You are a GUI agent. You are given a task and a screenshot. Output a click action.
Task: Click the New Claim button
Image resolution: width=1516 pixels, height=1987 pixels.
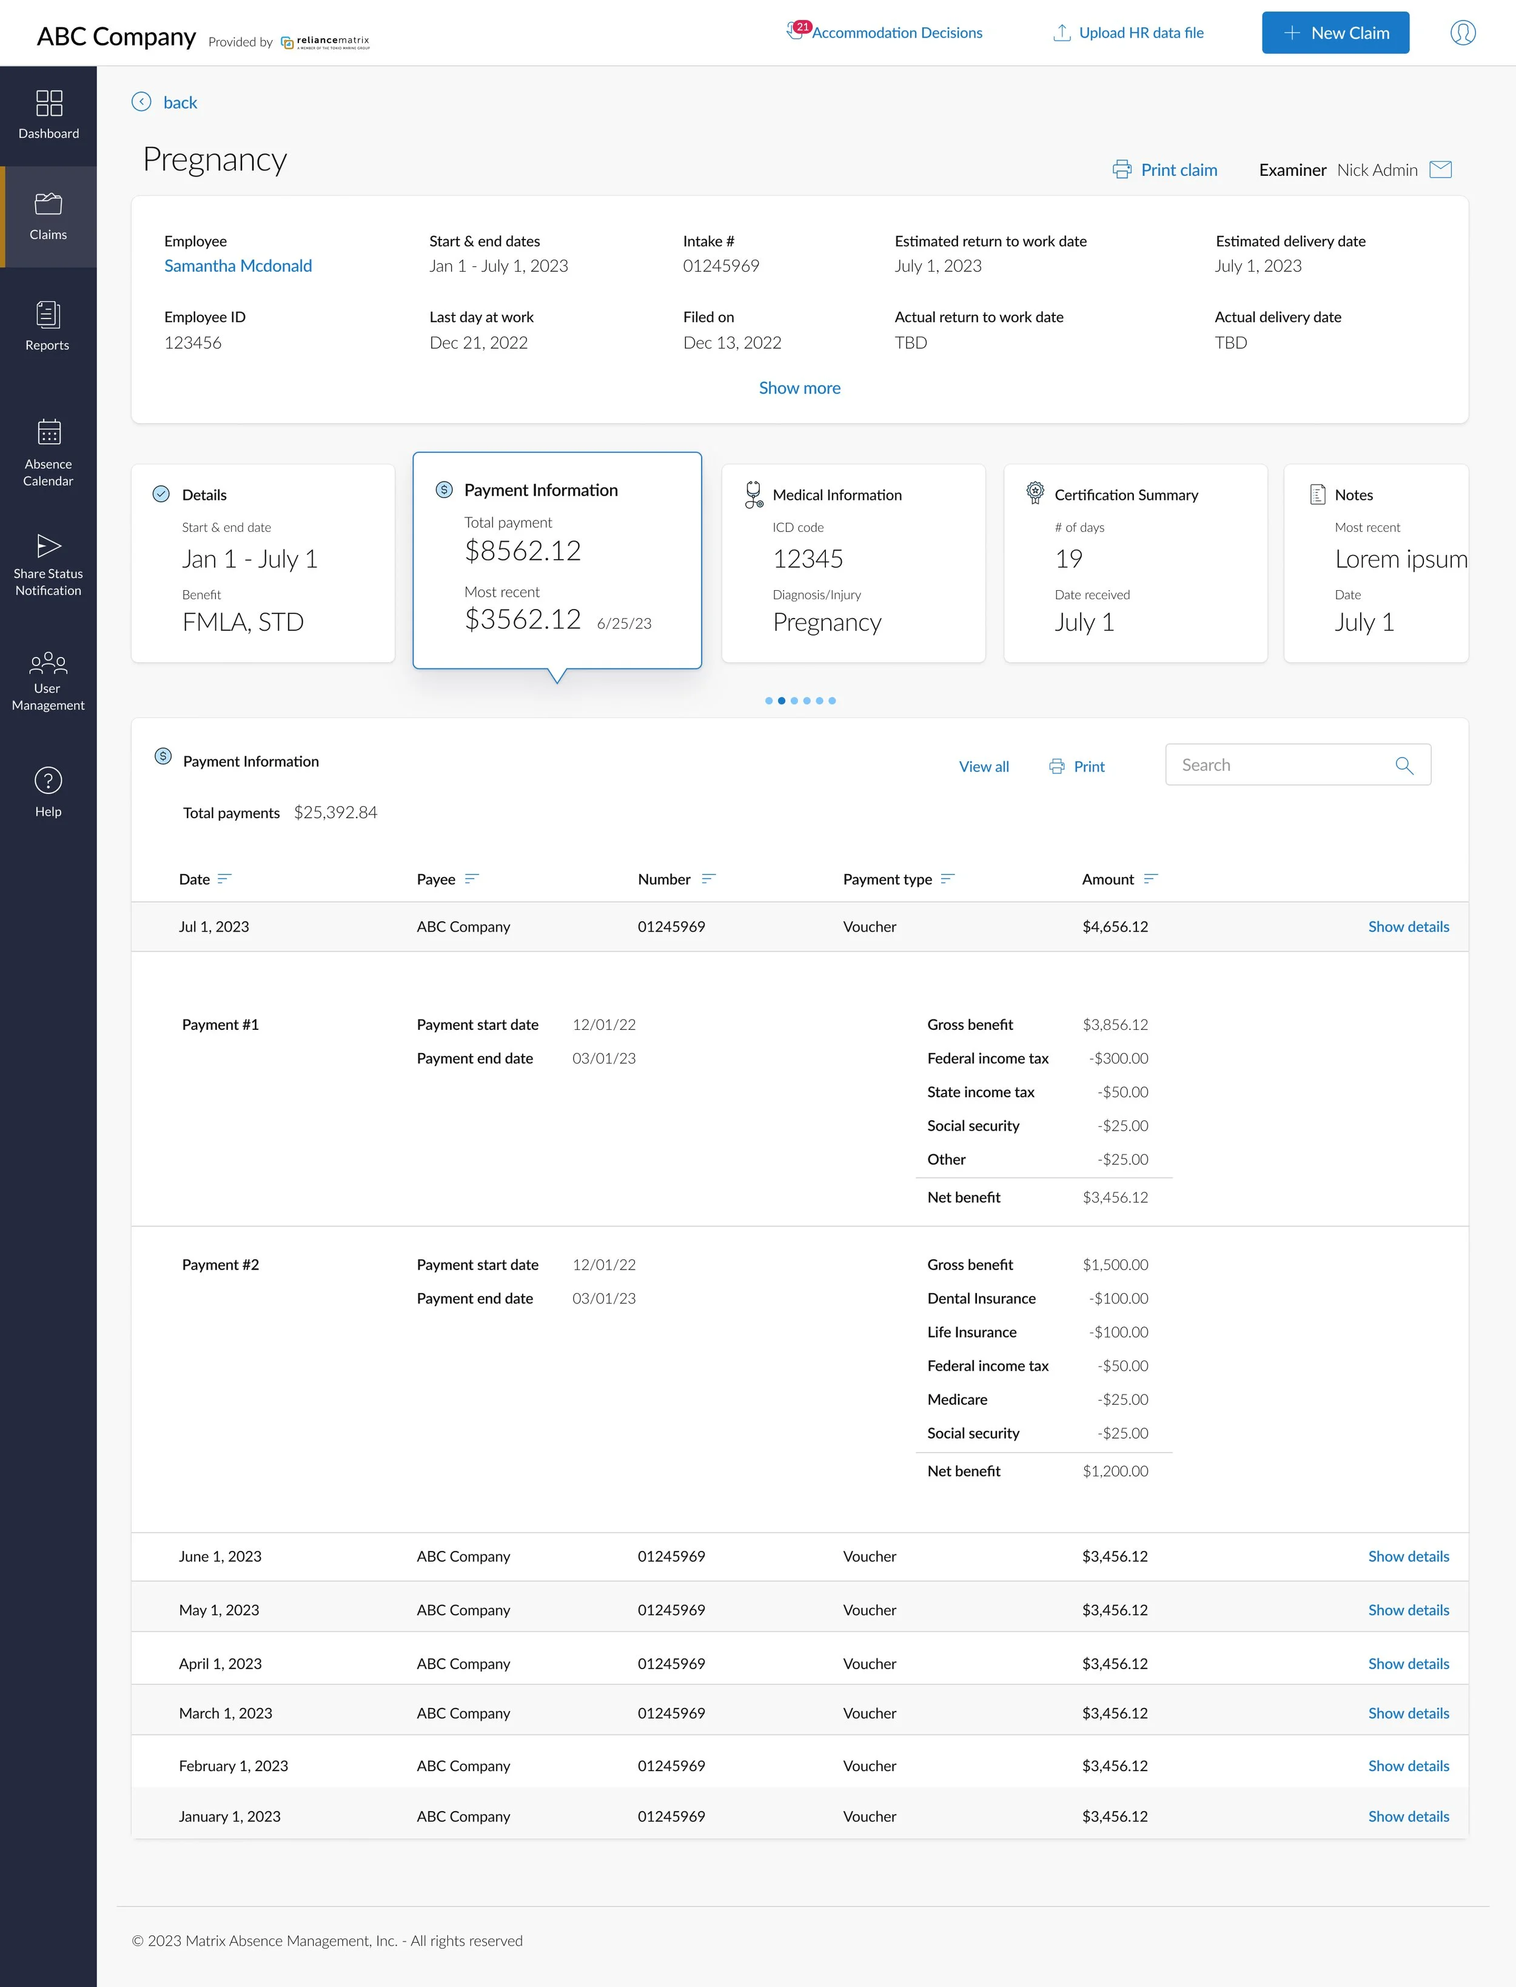1335,33
